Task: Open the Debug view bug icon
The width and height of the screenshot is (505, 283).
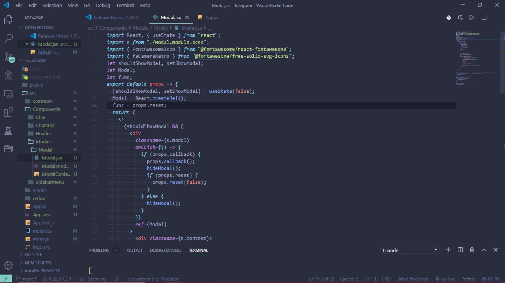Action: (x=8, y=75)
